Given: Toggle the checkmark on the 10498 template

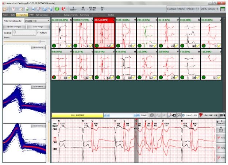Looking at the screenshot, I should (x=90, y=46).
